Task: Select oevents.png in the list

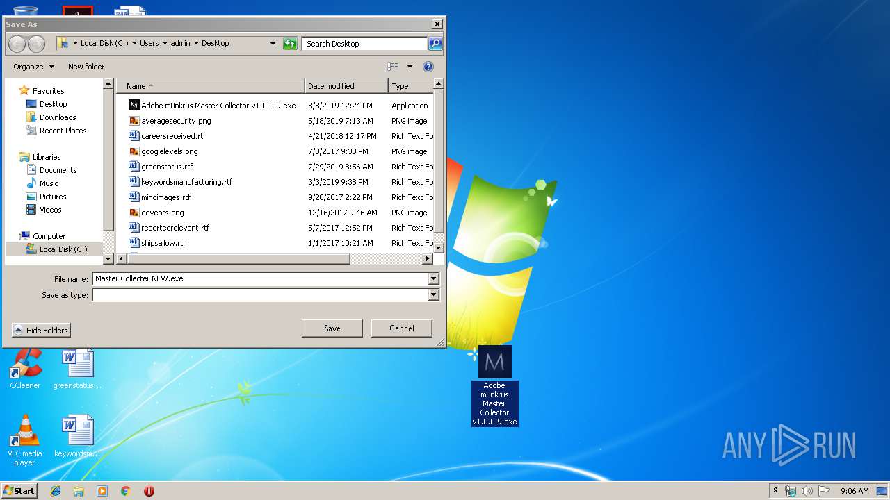Action: click(163, 212)
